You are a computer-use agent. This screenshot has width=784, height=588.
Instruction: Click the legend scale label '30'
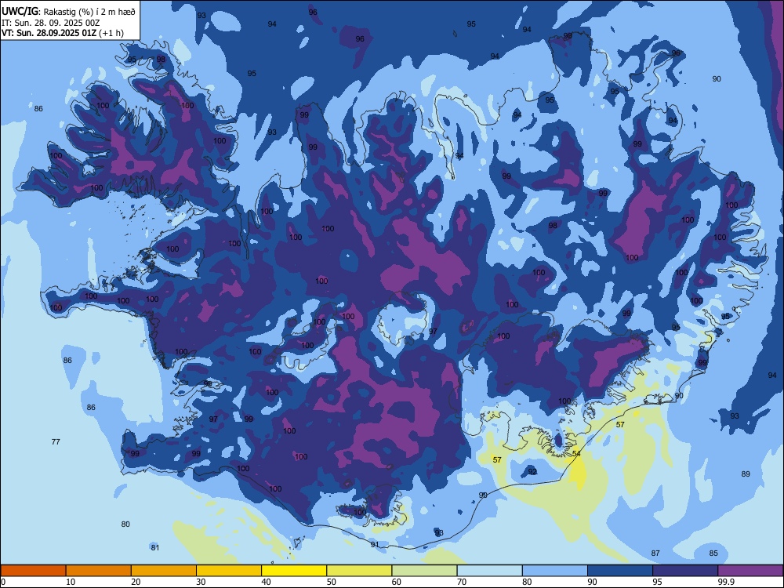(x=201, y=582)
